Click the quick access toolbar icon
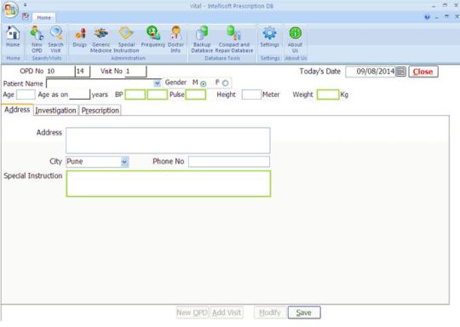This screenshot has width=460, height=327. point(26,16)
